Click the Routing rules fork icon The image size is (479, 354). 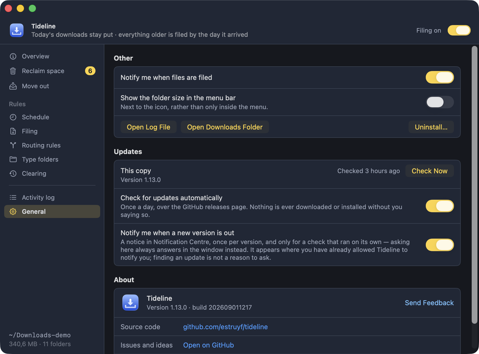point(13,145)
